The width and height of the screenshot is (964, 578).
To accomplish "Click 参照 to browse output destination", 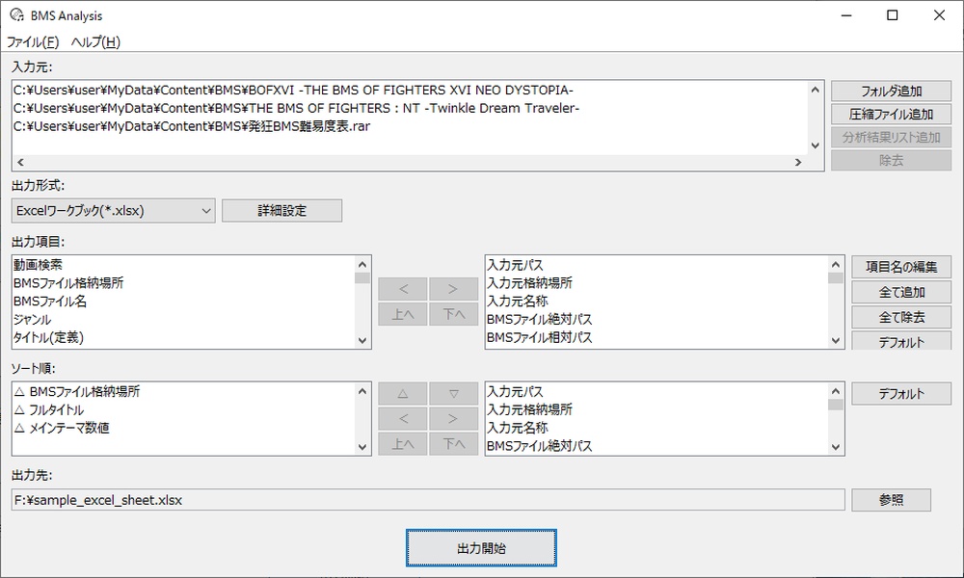I will click(x=891, y=500).
